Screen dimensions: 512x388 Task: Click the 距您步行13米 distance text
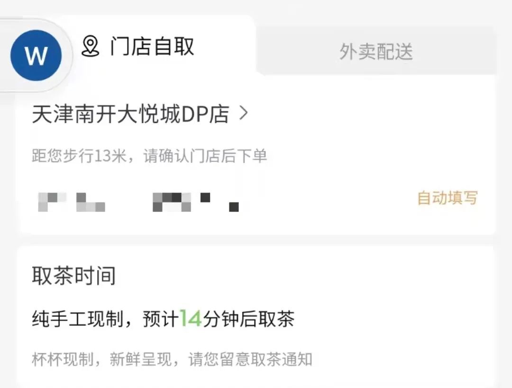pos(79,156)
